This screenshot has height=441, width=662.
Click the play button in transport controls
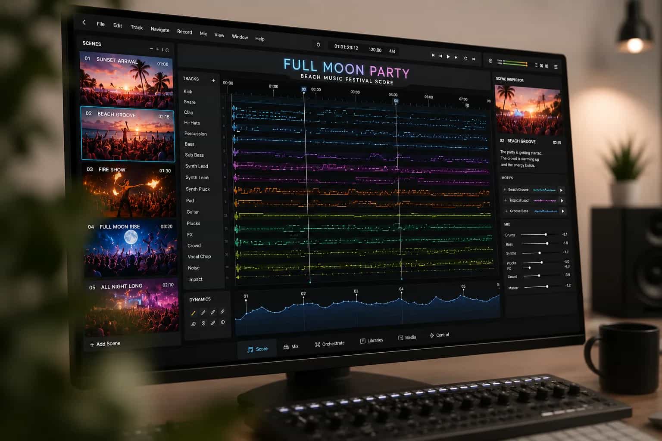click(448, 56)
